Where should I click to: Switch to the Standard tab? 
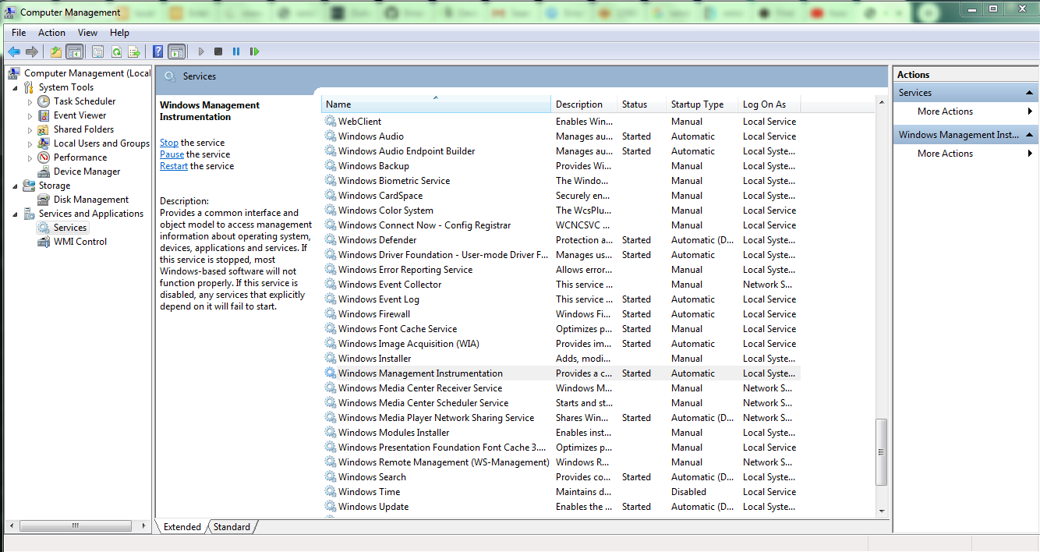[x=232, y=527]
